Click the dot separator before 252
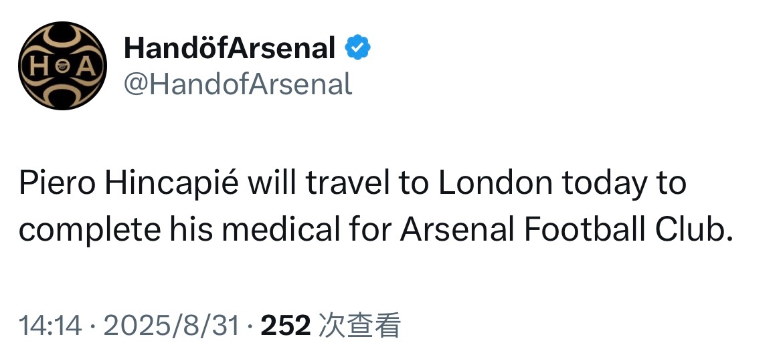The width and height of the screenshot is (783, 363). click(x=251, y=326)
